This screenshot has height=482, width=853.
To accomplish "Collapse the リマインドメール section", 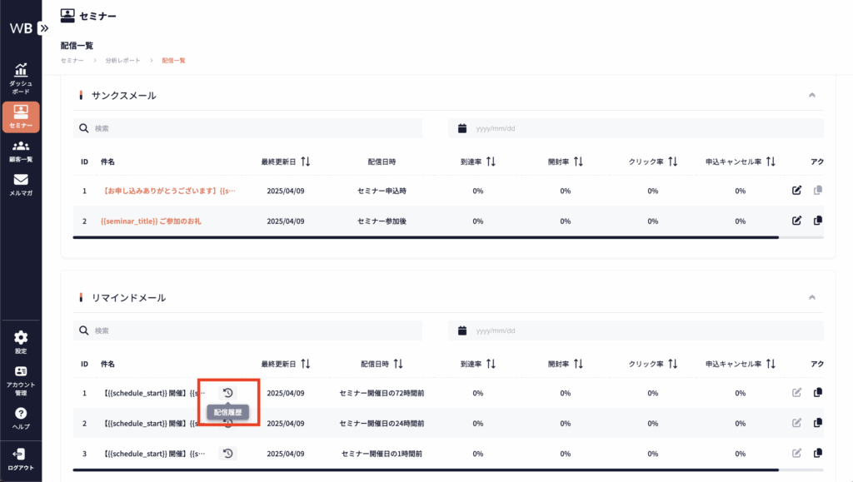I will click(812, 297).
